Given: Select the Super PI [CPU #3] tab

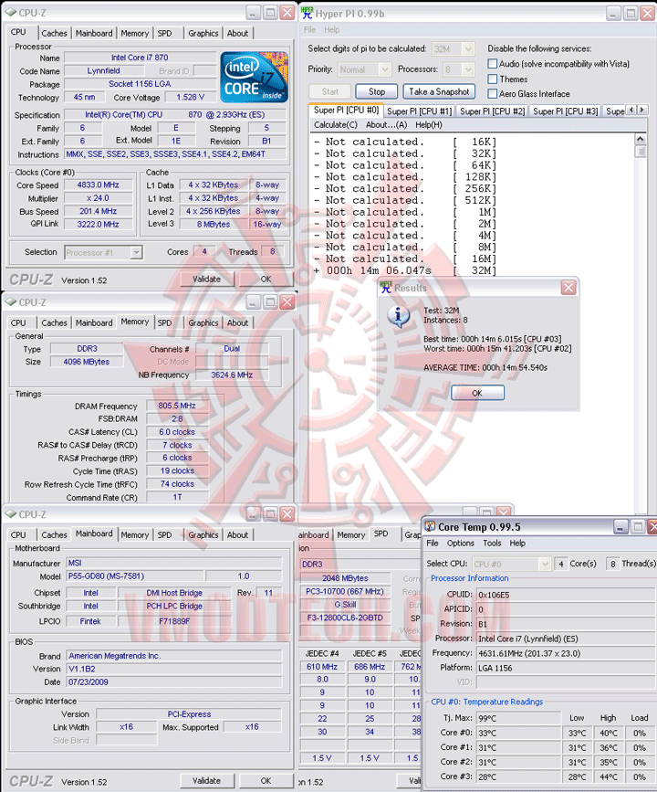Looking at the screenshot, I should click(566, 111).
